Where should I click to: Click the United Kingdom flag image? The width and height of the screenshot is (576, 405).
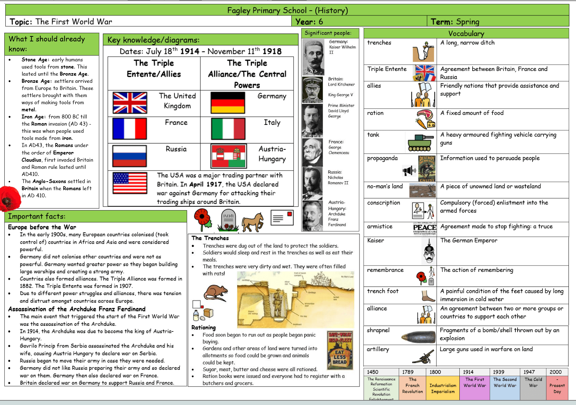click(x=130, y=103)
